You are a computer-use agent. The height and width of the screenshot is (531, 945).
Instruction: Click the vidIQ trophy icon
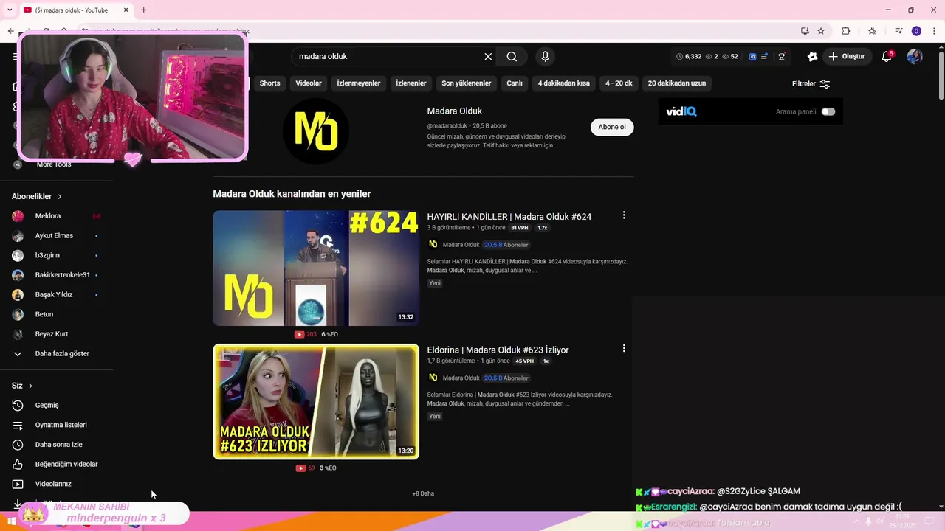point(781,57)
